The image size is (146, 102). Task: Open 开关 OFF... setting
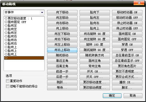pos(95,77)
